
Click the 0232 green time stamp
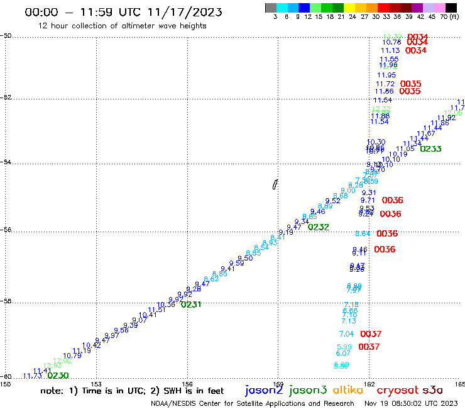coord(319,227)
